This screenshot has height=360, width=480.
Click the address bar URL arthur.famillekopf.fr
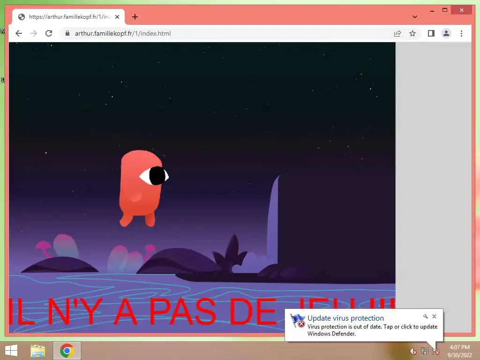[x=123, y=33]
